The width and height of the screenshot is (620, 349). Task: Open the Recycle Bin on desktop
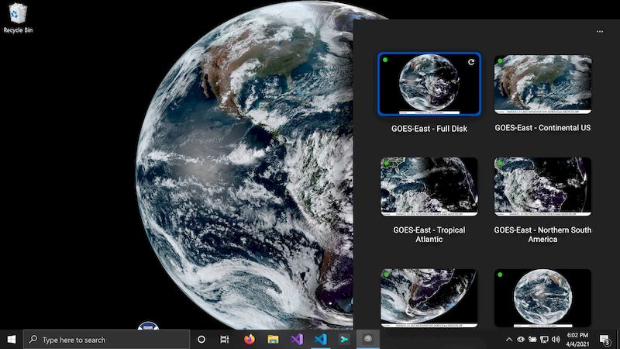click(x=17, y=17)
